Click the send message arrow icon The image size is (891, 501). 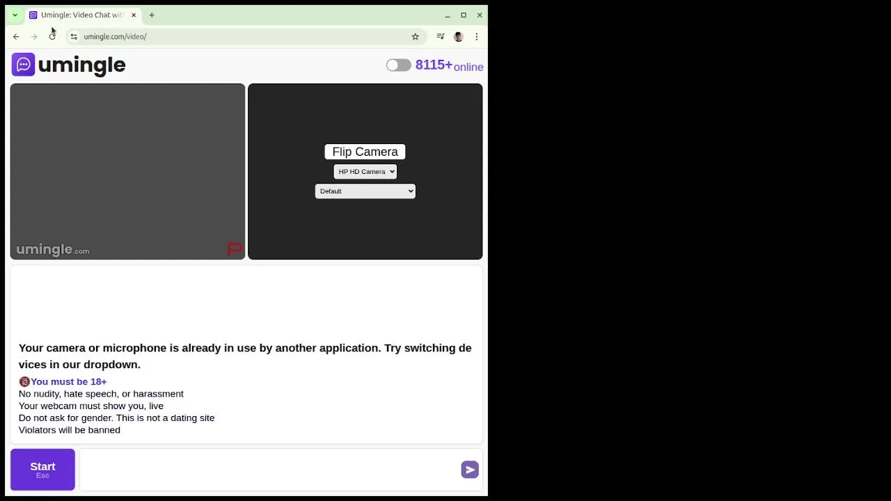click(x=470, y=470)
